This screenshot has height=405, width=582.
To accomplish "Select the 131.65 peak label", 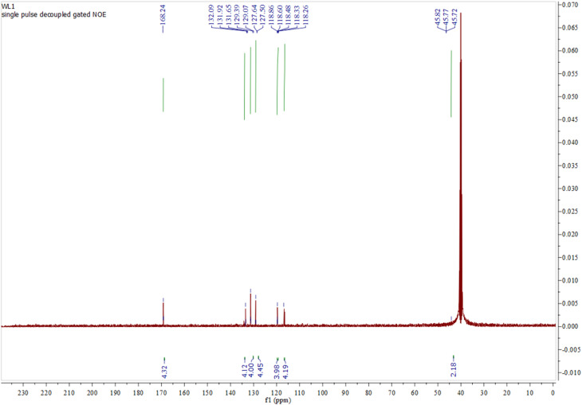I will click(x=228, y=14).
